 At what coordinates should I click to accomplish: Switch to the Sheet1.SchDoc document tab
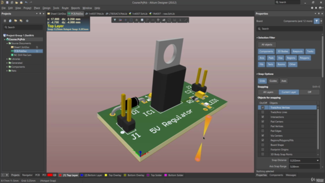point(57,14)
